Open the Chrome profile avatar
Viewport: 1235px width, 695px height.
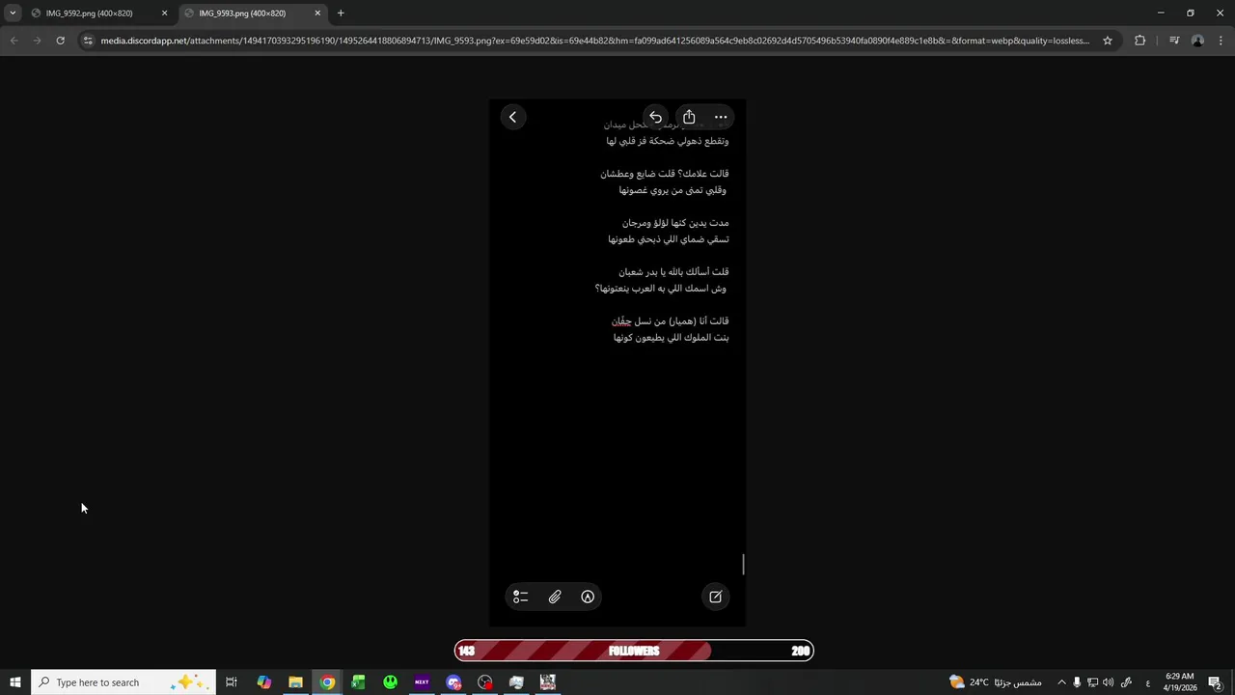point(1197,41)
